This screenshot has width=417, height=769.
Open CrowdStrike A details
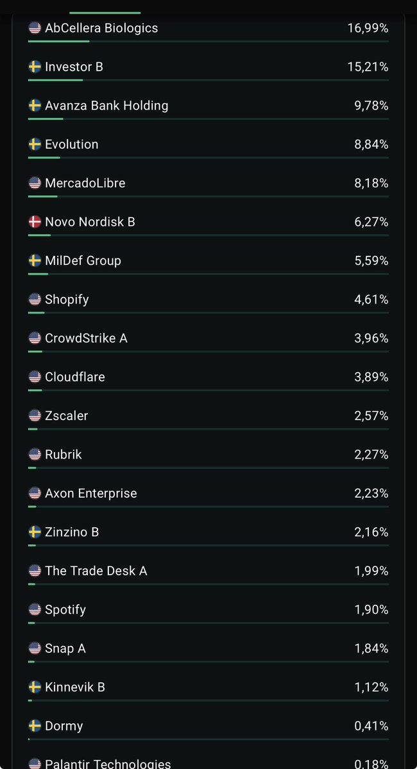pyautogui.click(x=208, y=341)
